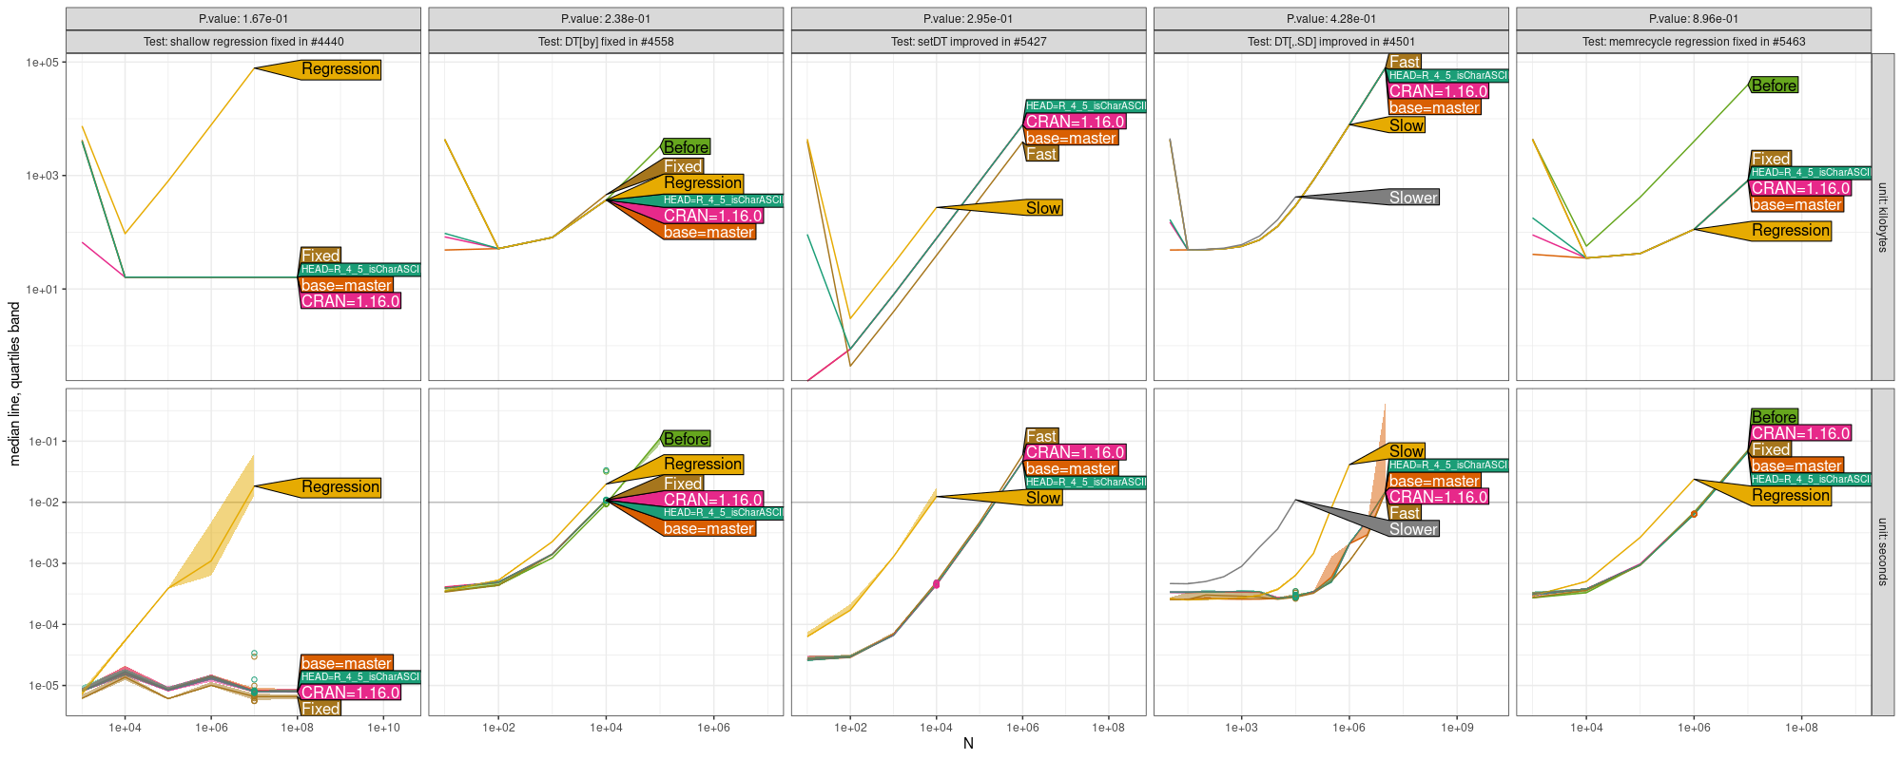
Task: Click the 'P.value: 1.67e-01' facet header
Action: click(x=243, y=19)
